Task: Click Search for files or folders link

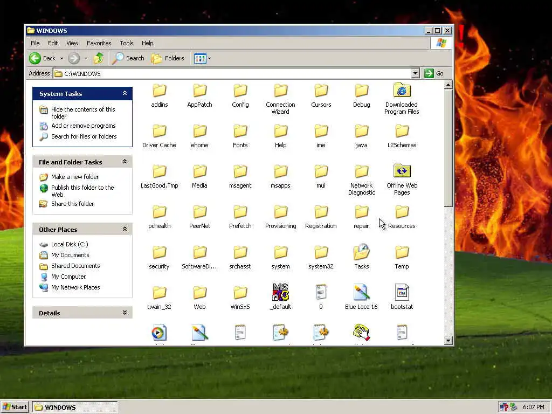Action: point(84,136)
